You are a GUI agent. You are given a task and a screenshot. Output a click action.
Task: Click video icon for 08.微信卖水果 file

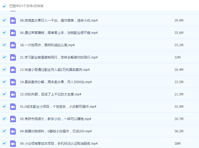pyautogui.click(x=13, y=21)
